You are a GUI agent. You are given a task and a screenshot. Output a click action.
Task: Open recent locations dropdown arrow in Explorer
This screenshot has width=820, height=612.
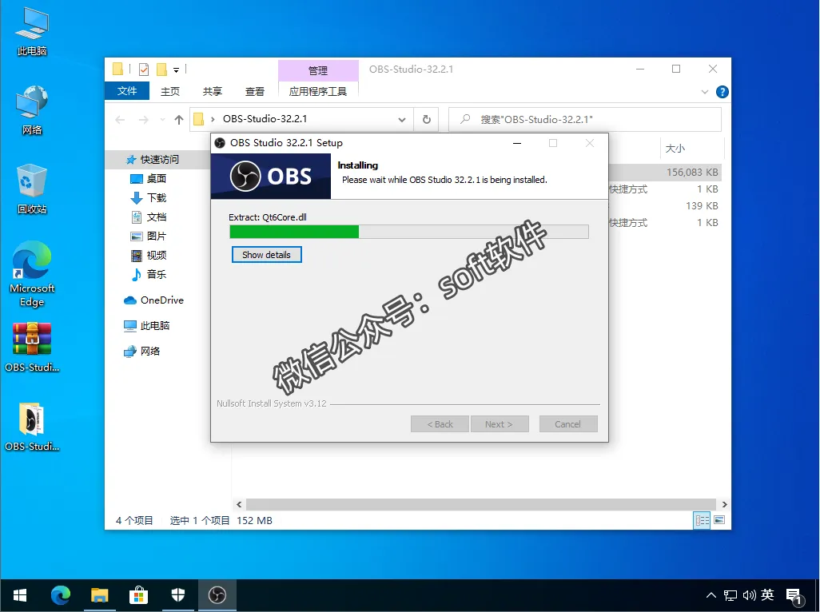[x=162, y=120]
